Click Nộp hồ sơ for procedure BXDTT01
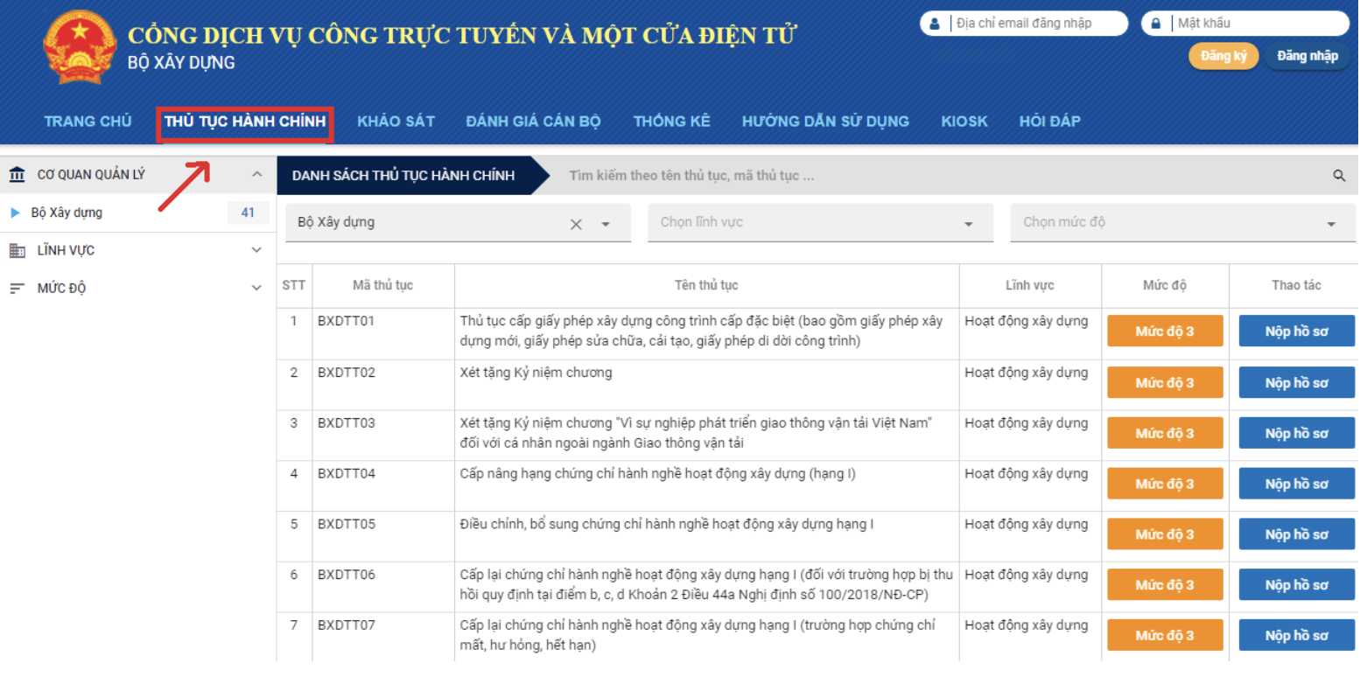This screenshot has width=1360, height=677. (1296, 331)
